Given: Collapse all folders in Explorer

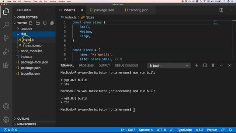Looking at the screenshot, I should [52, 23].
